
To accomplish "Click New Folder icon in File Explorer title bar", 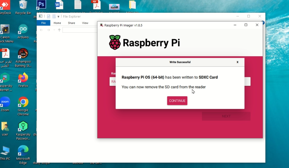I will [54, 16].
